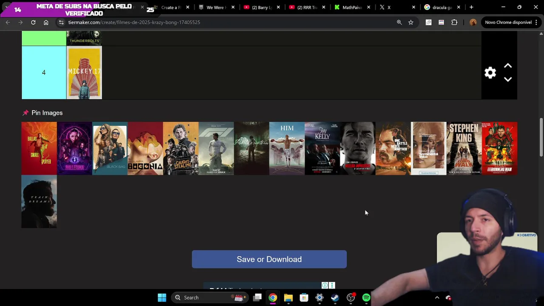
Task: Click Chrome icon on taskbar
Action: (x=272, y=297)
